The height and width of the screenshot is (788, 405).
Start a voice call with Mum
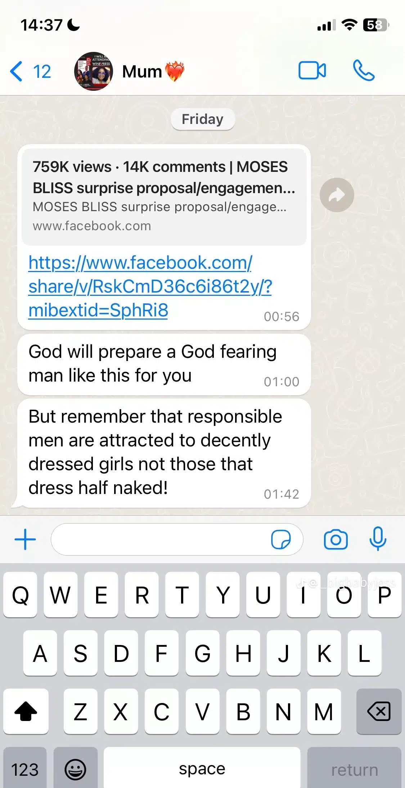364,70
